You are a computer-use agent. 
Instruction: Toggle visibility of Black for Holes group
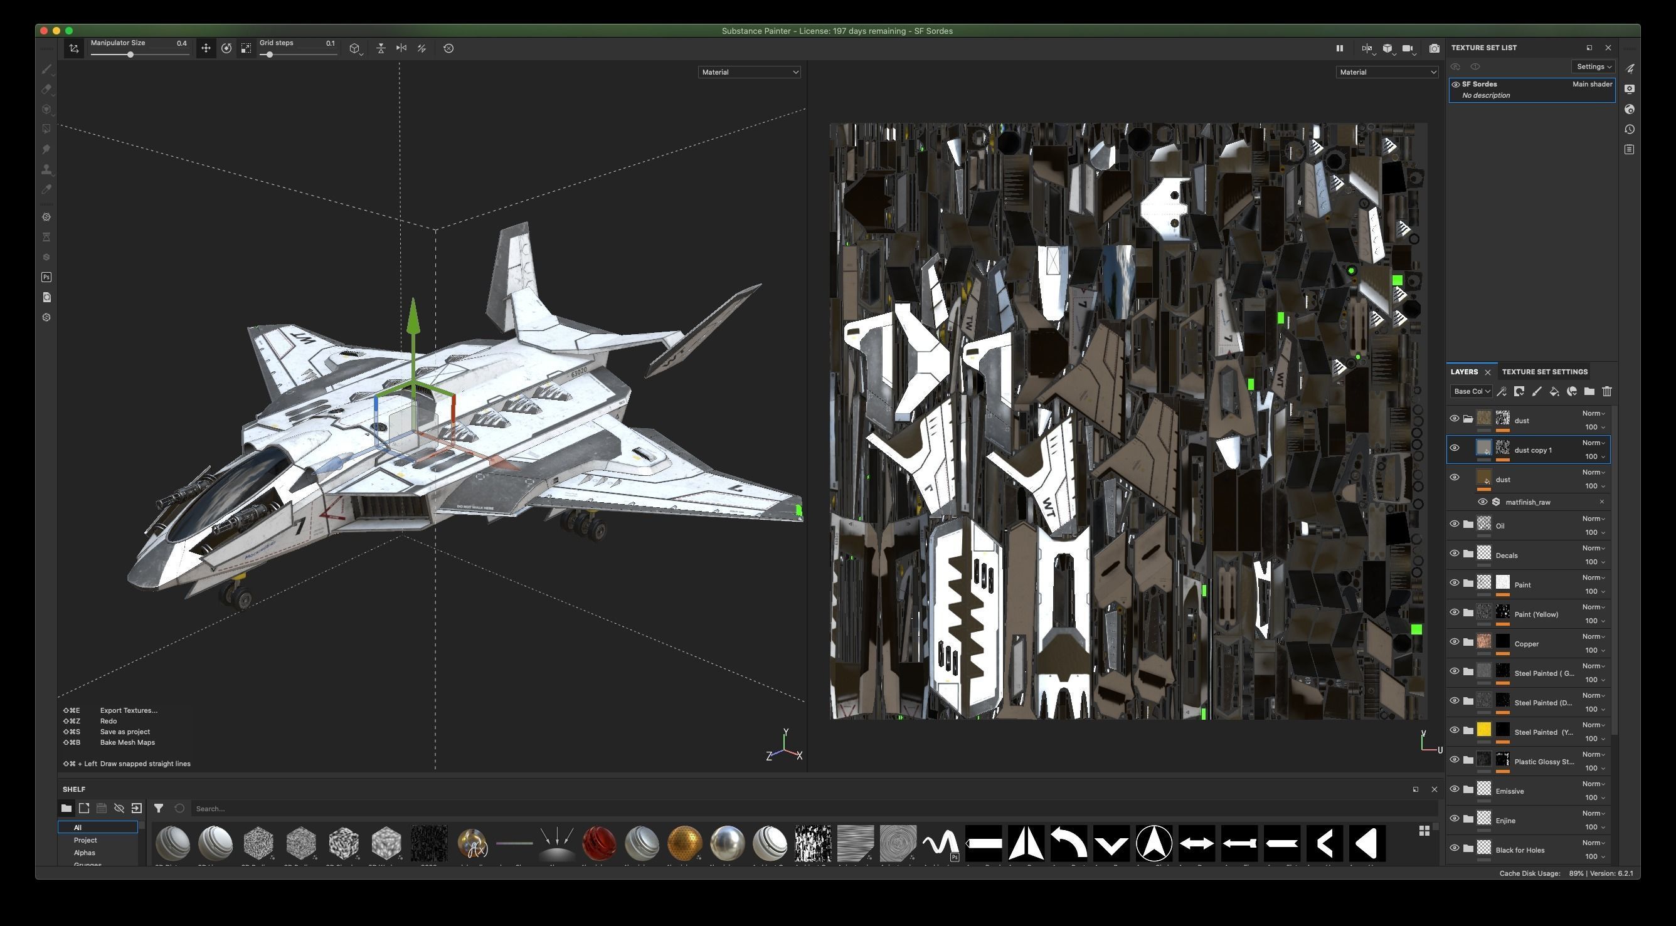point(1455,848)
